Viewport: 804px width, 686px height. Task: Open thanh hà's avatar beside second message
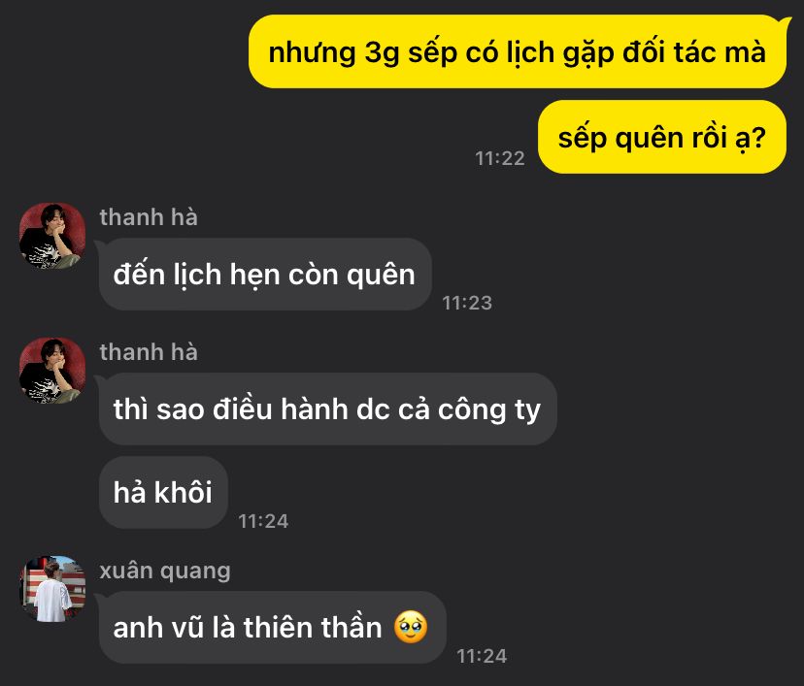point(52,370)
